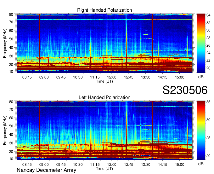214x174 pixels.
Task: Click the 24 dB value on Right Handed color bar
Action: pos(208,53)
